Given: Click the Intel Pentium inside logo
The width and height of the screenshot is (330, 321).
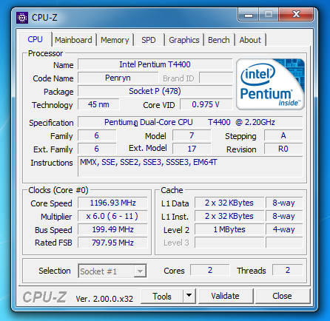Looking at the screenshot, I should [270, 84].
